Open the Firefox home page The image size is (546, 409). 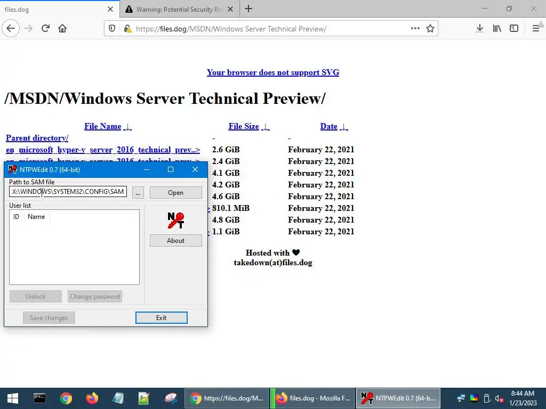pos(62,28)
